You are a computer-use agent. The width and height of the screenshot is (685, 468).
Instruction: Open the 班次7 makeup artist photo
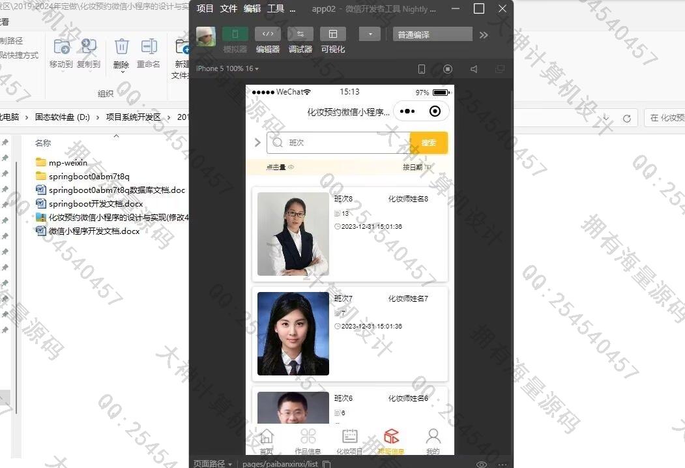[x=293, y=334]
